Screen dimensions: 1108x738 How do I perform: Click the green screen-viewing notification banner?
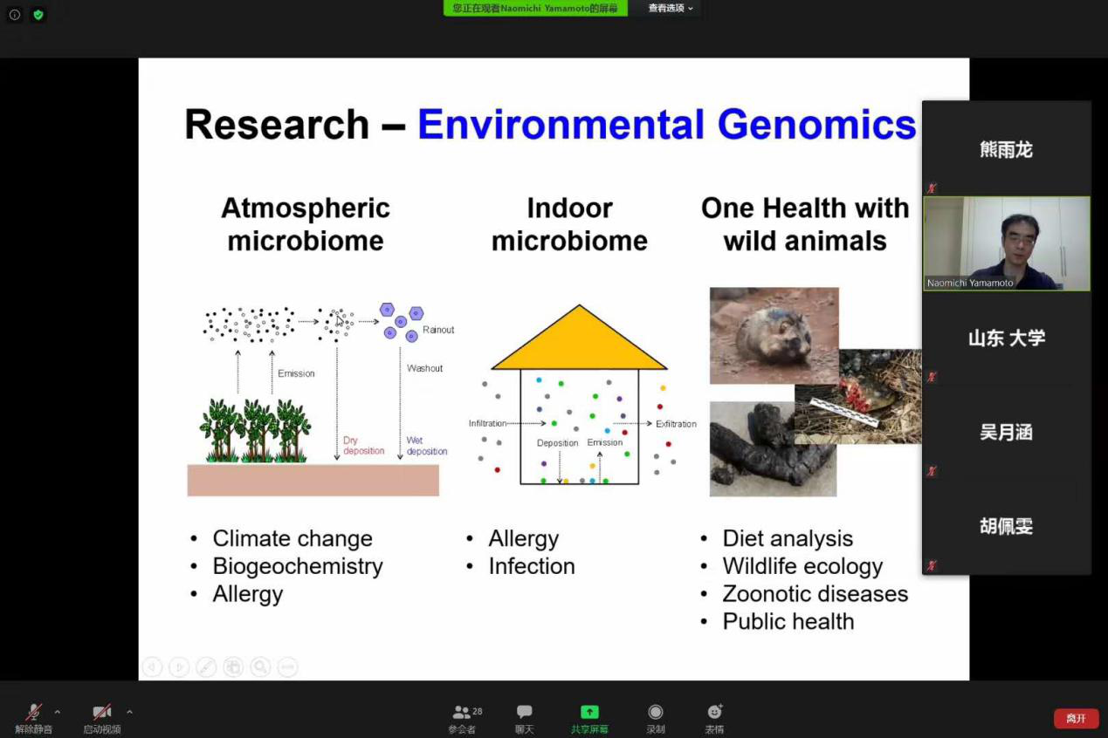(534, 8)
